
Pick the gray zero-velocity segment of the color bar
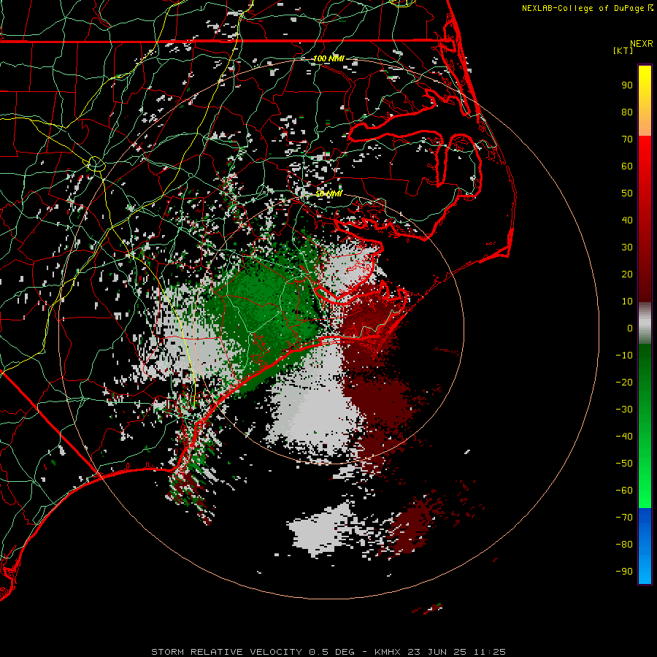(645, 323)
